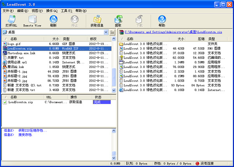Click the 腾讯QQ.lnk penguin icon

(5, 67)
